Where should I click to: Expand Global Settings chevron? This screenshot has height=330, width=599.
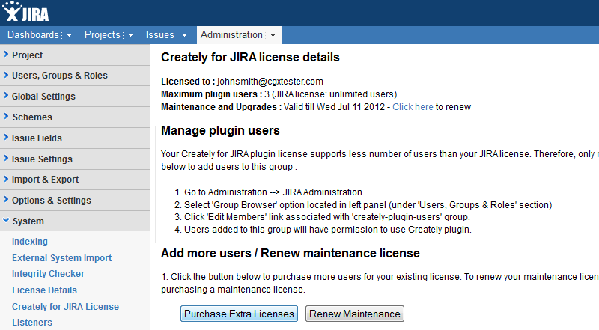6,96
